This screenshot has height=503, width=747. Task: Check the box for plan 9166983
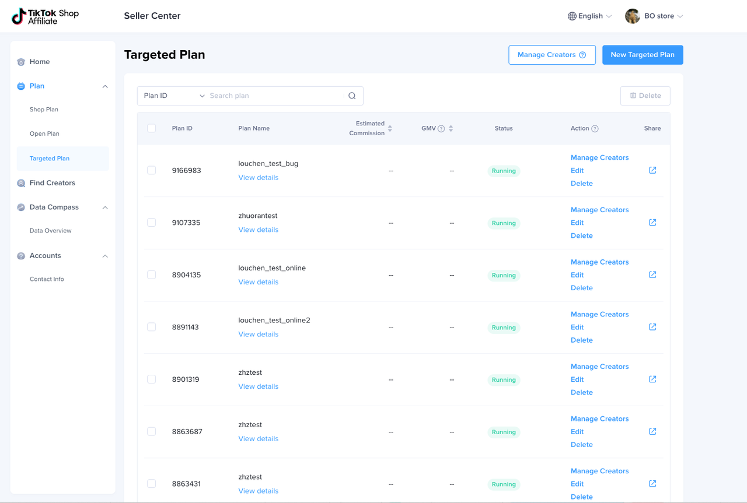pos(152,170)
